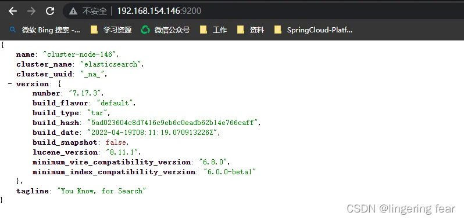Click the tagline "You Know, for Search"
This screenshot has height=220, width=464.
102,191
